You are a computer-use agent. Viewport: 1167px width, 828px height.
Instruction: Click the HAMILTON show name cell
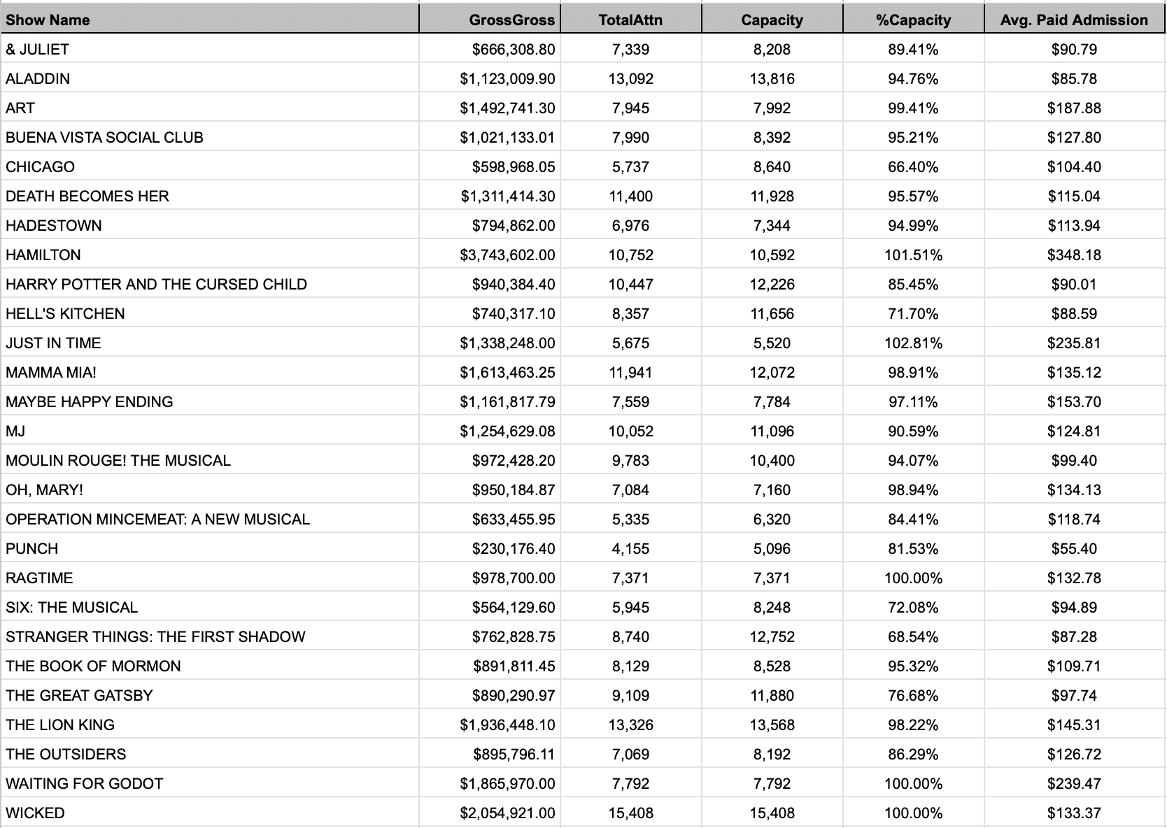pos(43,255)
